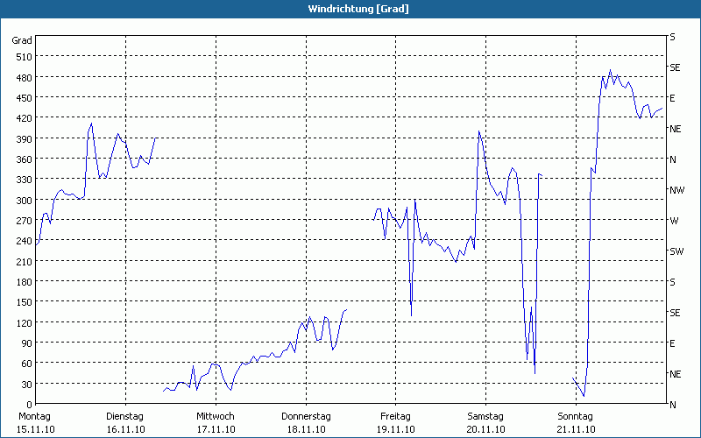The image size is (701, 438).
Task: Select the 330 y-axis value
Action: point(25,180)
